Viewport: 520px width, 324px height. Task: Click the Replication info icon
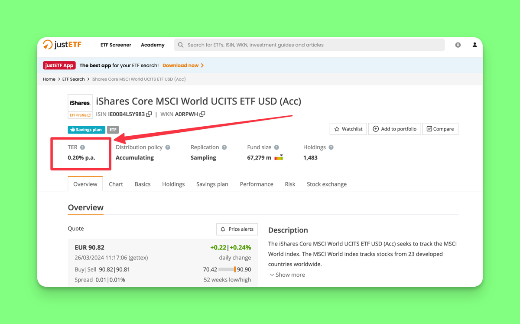[224, 147]
